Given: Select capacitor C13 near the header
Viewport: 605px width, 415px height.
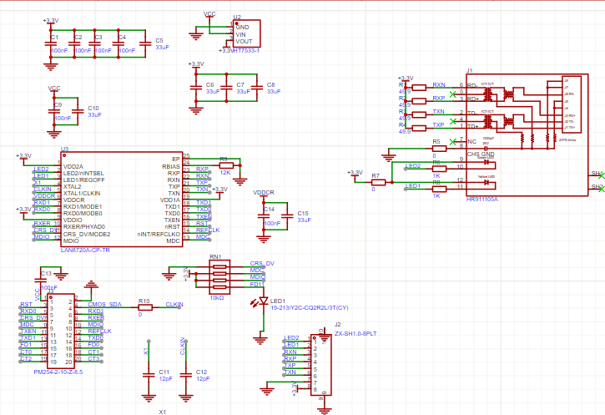Looking at the screenshot, I should pyautogui.click(x=41, y=280).
